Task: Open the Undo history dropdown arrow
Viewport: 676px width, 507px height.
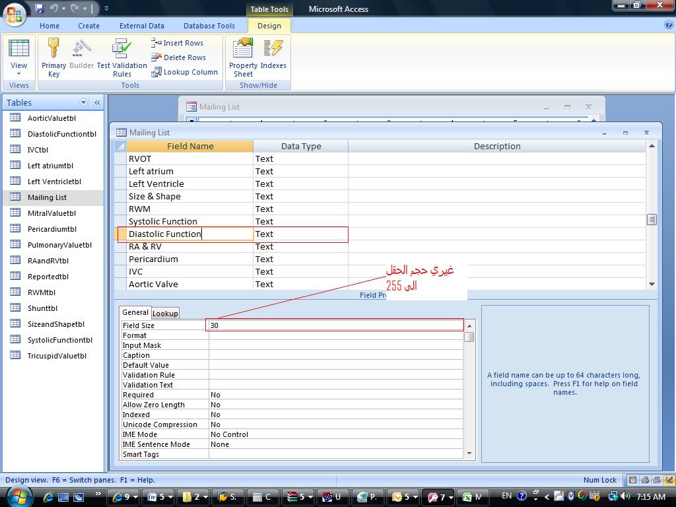Action: (x=64, y=8)
